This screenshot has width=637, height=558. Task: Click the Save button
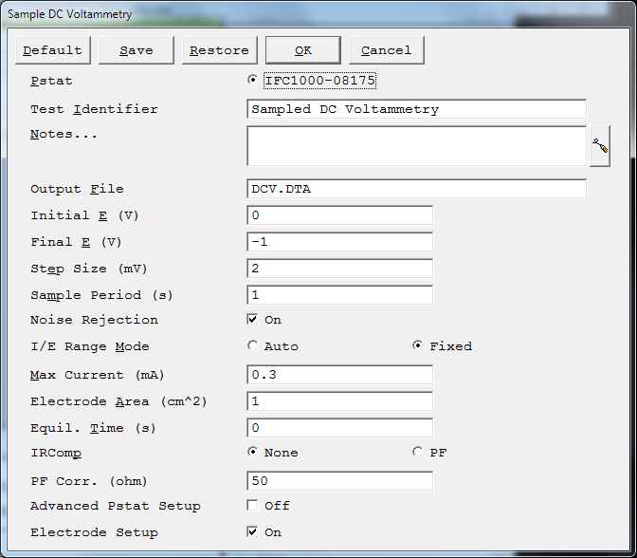[x=136, y=50]
